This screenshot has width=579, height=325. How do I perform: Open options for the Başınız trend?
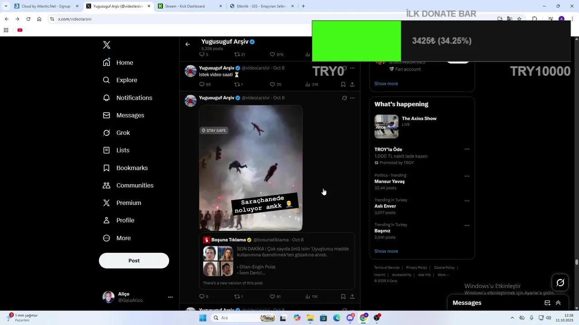click(467, 225)
